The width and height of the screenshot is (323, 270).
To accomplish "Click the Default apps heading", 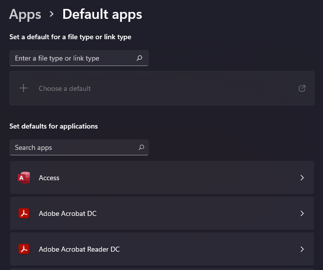I will click(102, 14).
